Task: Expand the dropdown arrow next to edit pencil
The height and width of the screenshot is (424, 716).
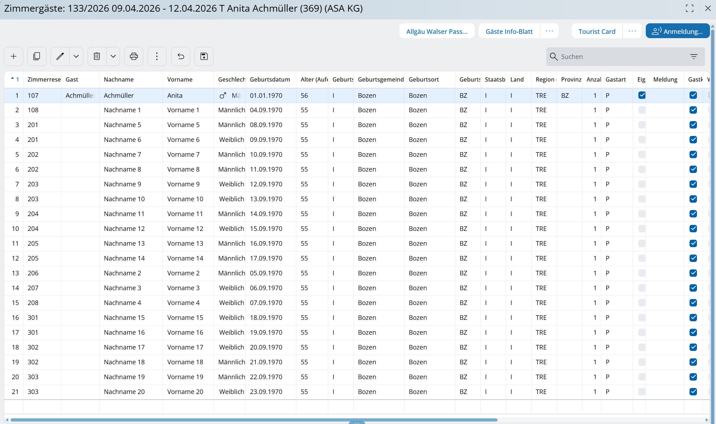Action: pos(76,56)
